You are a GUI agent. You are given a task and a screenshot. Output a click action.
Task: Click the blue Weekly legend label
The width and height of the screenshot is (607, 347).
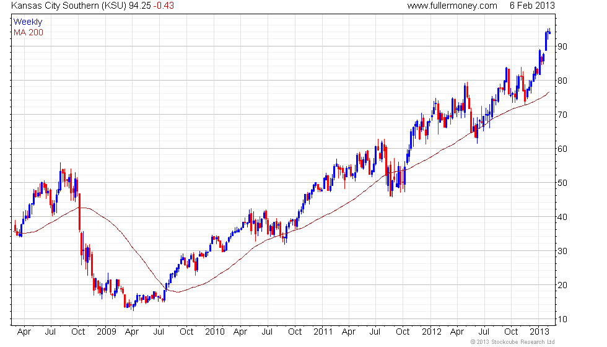point(27,22)
